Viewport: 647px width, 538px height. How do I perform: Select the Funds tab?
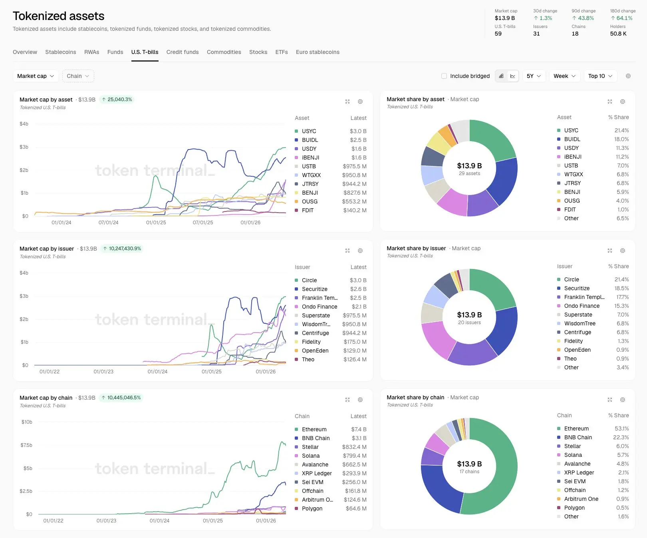115,52
